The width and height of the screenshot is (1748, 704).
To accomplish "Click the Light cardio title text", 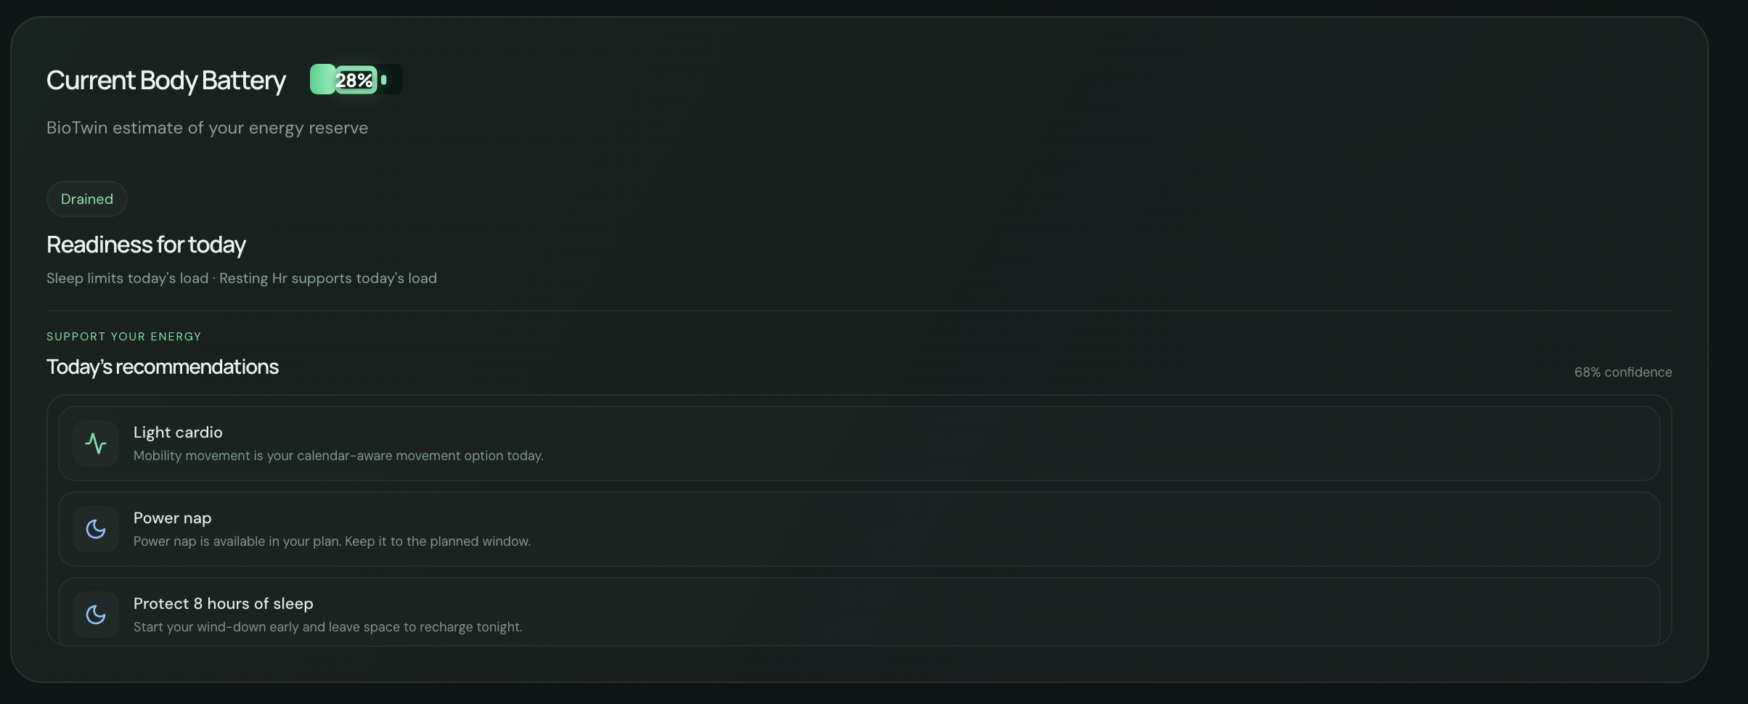I will tap(178, 433).
